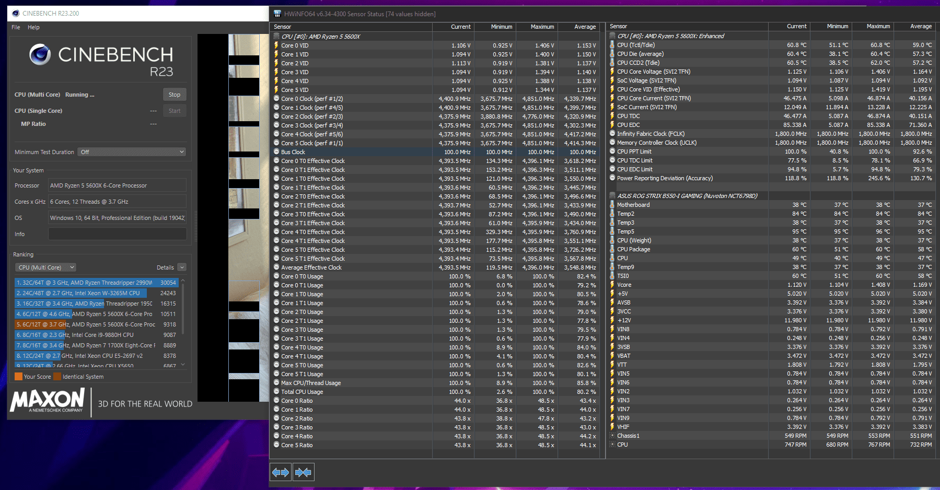The image size is (940, 490).
Task: Expand the ranking Details chevron
Action: pos(182,267)
